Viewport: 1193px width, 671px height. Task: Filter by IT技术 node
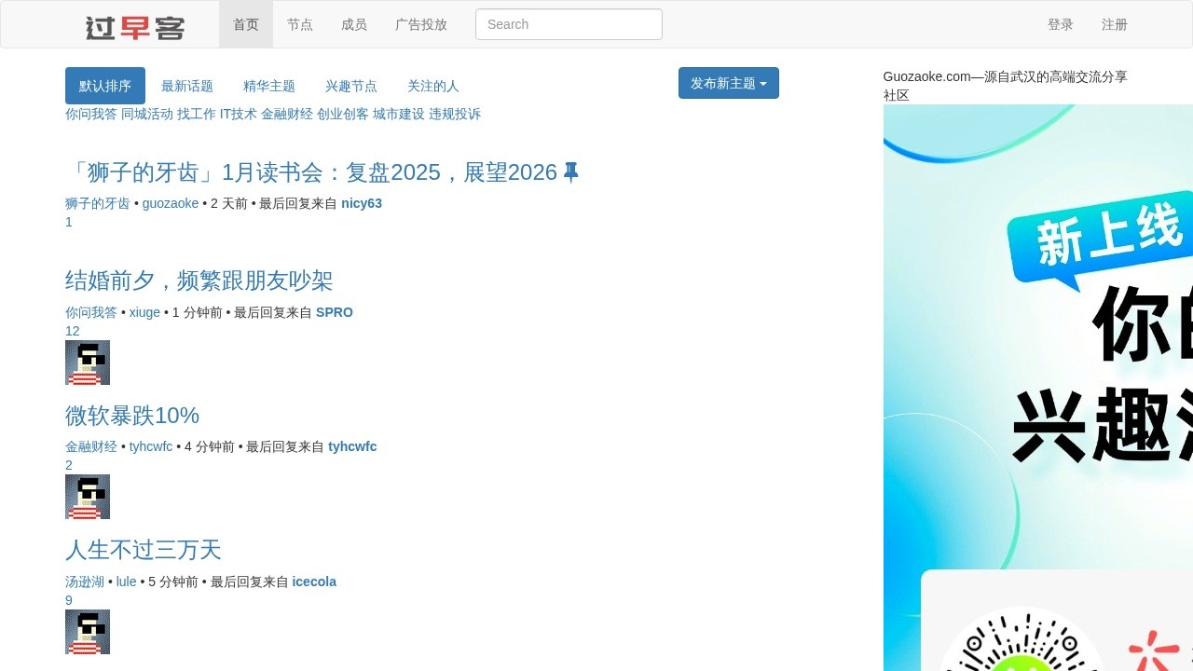(x=239, y=114)
